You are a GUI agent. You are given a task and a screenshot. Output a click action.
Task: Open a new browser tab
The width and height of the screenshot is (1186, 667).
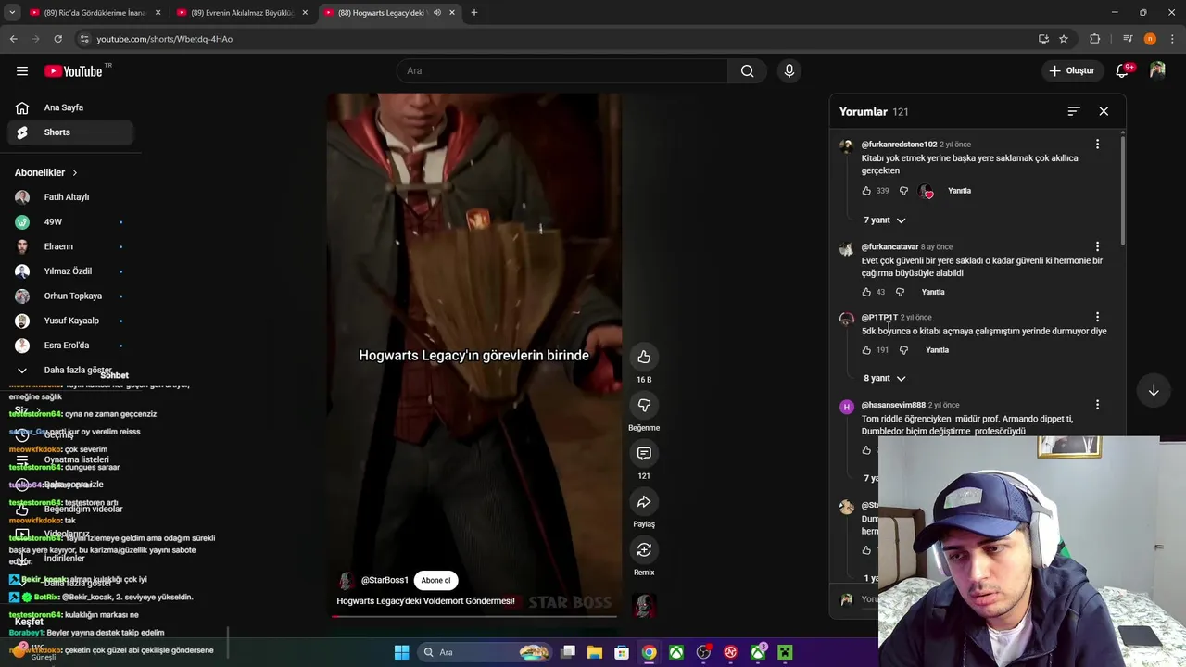(x=473, y=13)
